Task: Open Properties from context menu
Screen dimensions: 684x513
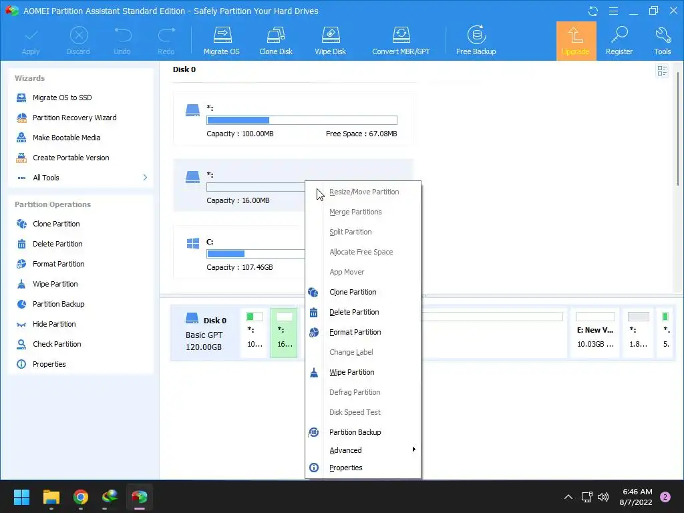Action: tap(363, 468)
